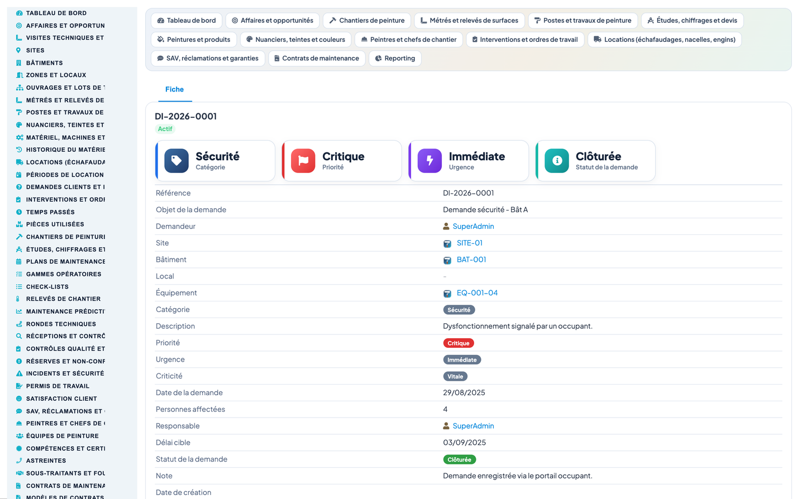Follow the EQ-001-04 equipment link
Viewport: 807px width, 499px height.
point(477,293)
